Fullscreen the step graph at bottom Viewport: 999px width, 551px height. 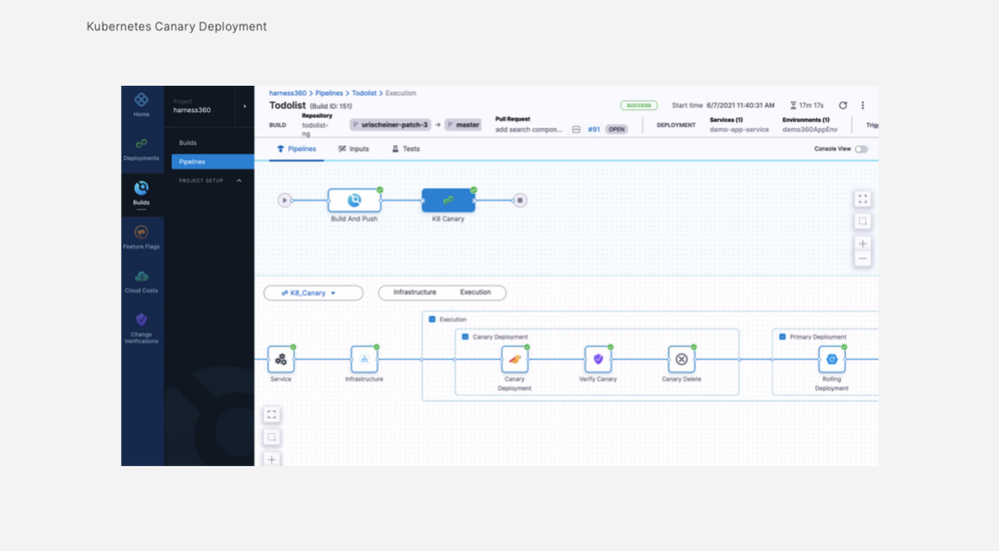click(271, 414)
